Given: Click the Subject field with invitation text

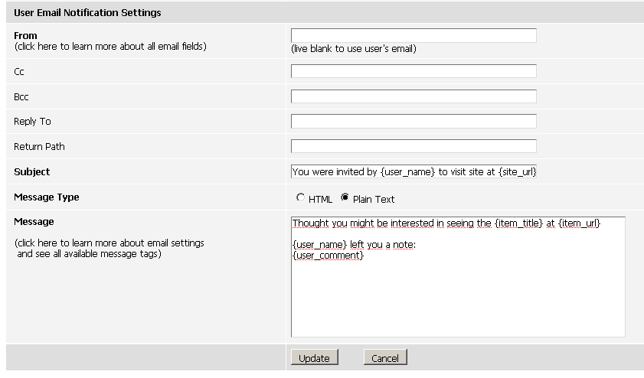Looking at the screenshot, I should pos(414,171).
